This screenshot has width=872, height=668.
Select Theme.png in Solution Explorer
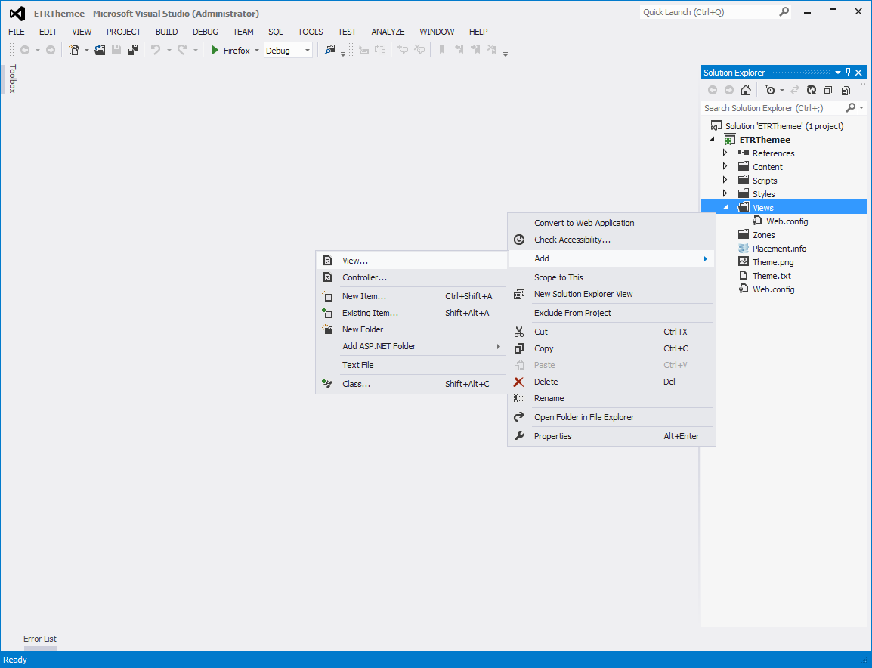coord(773,262)
